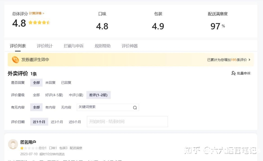Click the 关键词搜索 input field
The height and width of the screenshot is (161, 263).
104,107
